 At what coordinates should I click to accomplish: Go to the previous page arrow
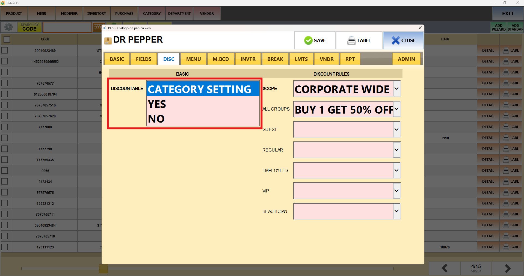point(444,268)
